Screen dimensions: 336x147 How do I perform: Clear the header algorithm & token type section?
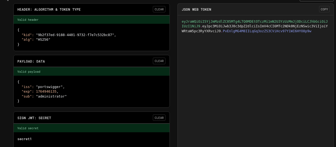tap(159, 9)
